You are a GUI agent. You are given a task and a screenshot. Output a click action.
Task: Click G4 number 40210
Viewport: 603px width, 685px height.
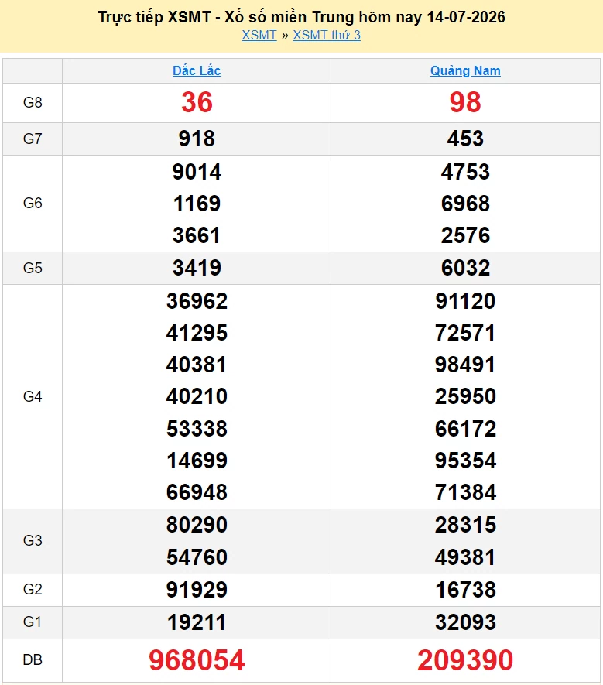click(x=197, y=396)
